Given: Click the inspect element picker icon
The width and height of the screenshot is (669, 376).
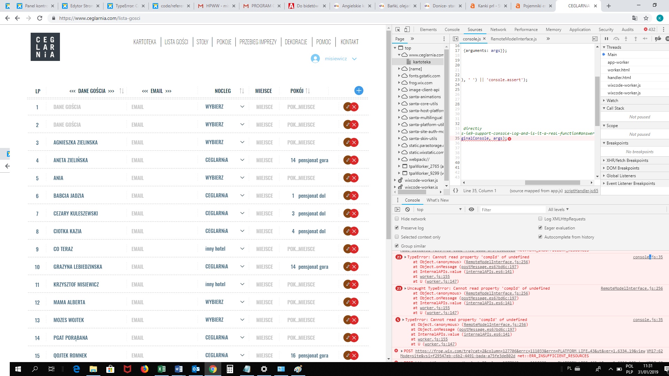Looking at the screenshot, I should pyautogui.click(x=398, y=30).
